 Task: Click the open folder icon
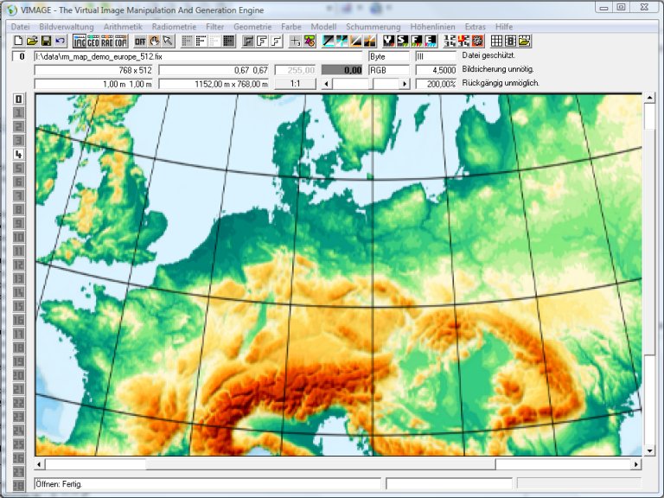coord(32,41)
